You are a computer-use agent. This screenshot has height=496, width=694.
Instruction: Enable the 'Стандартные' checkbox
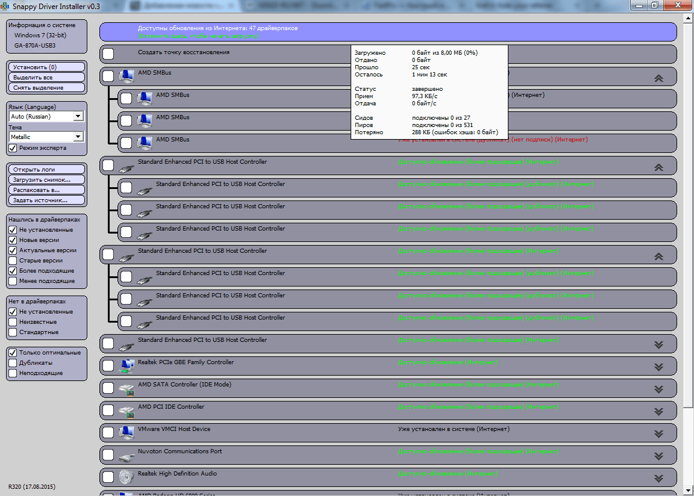click(13, 332)
